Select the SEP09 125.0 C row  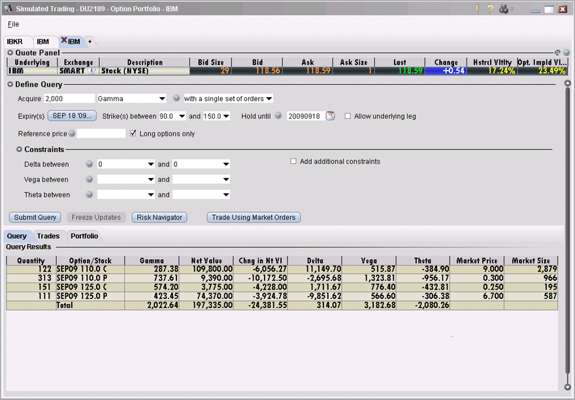[282, 287]
